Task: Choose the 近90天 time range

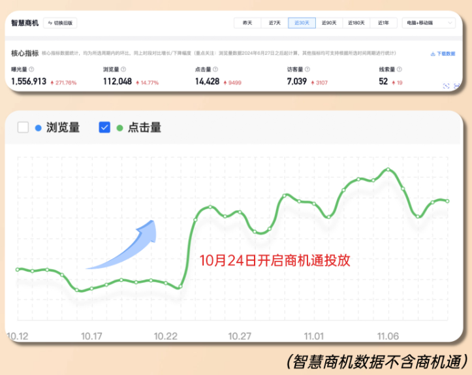Action: point(329,23)
